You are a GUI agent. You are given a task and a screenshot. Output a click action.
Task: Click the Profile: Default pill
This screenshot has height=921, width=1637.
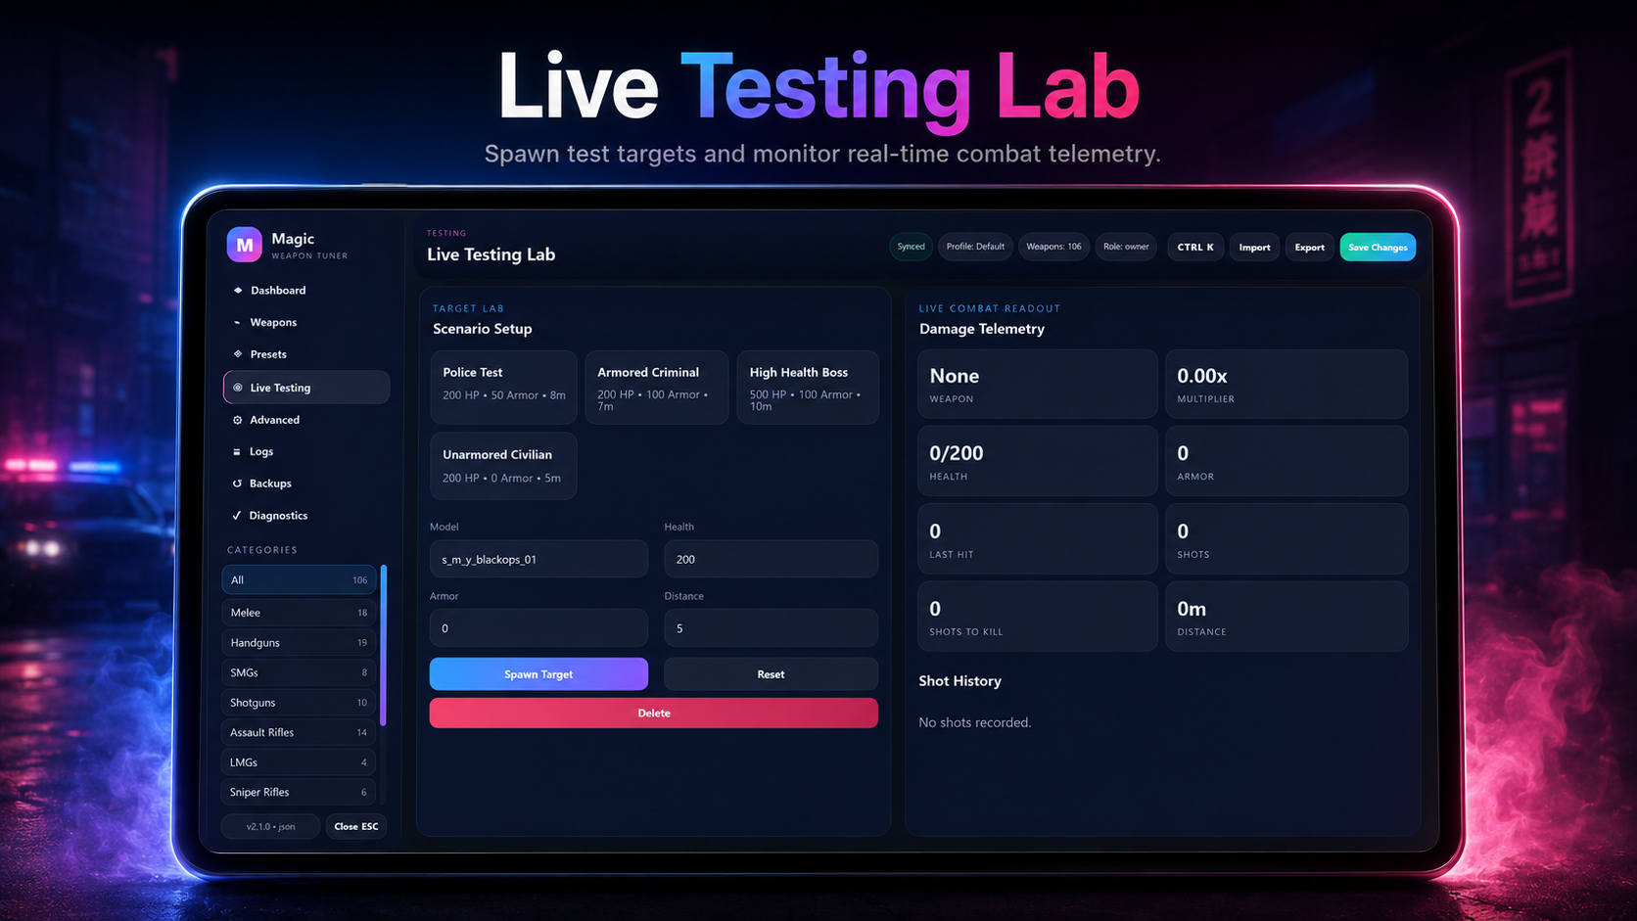[x=975, y=247]
